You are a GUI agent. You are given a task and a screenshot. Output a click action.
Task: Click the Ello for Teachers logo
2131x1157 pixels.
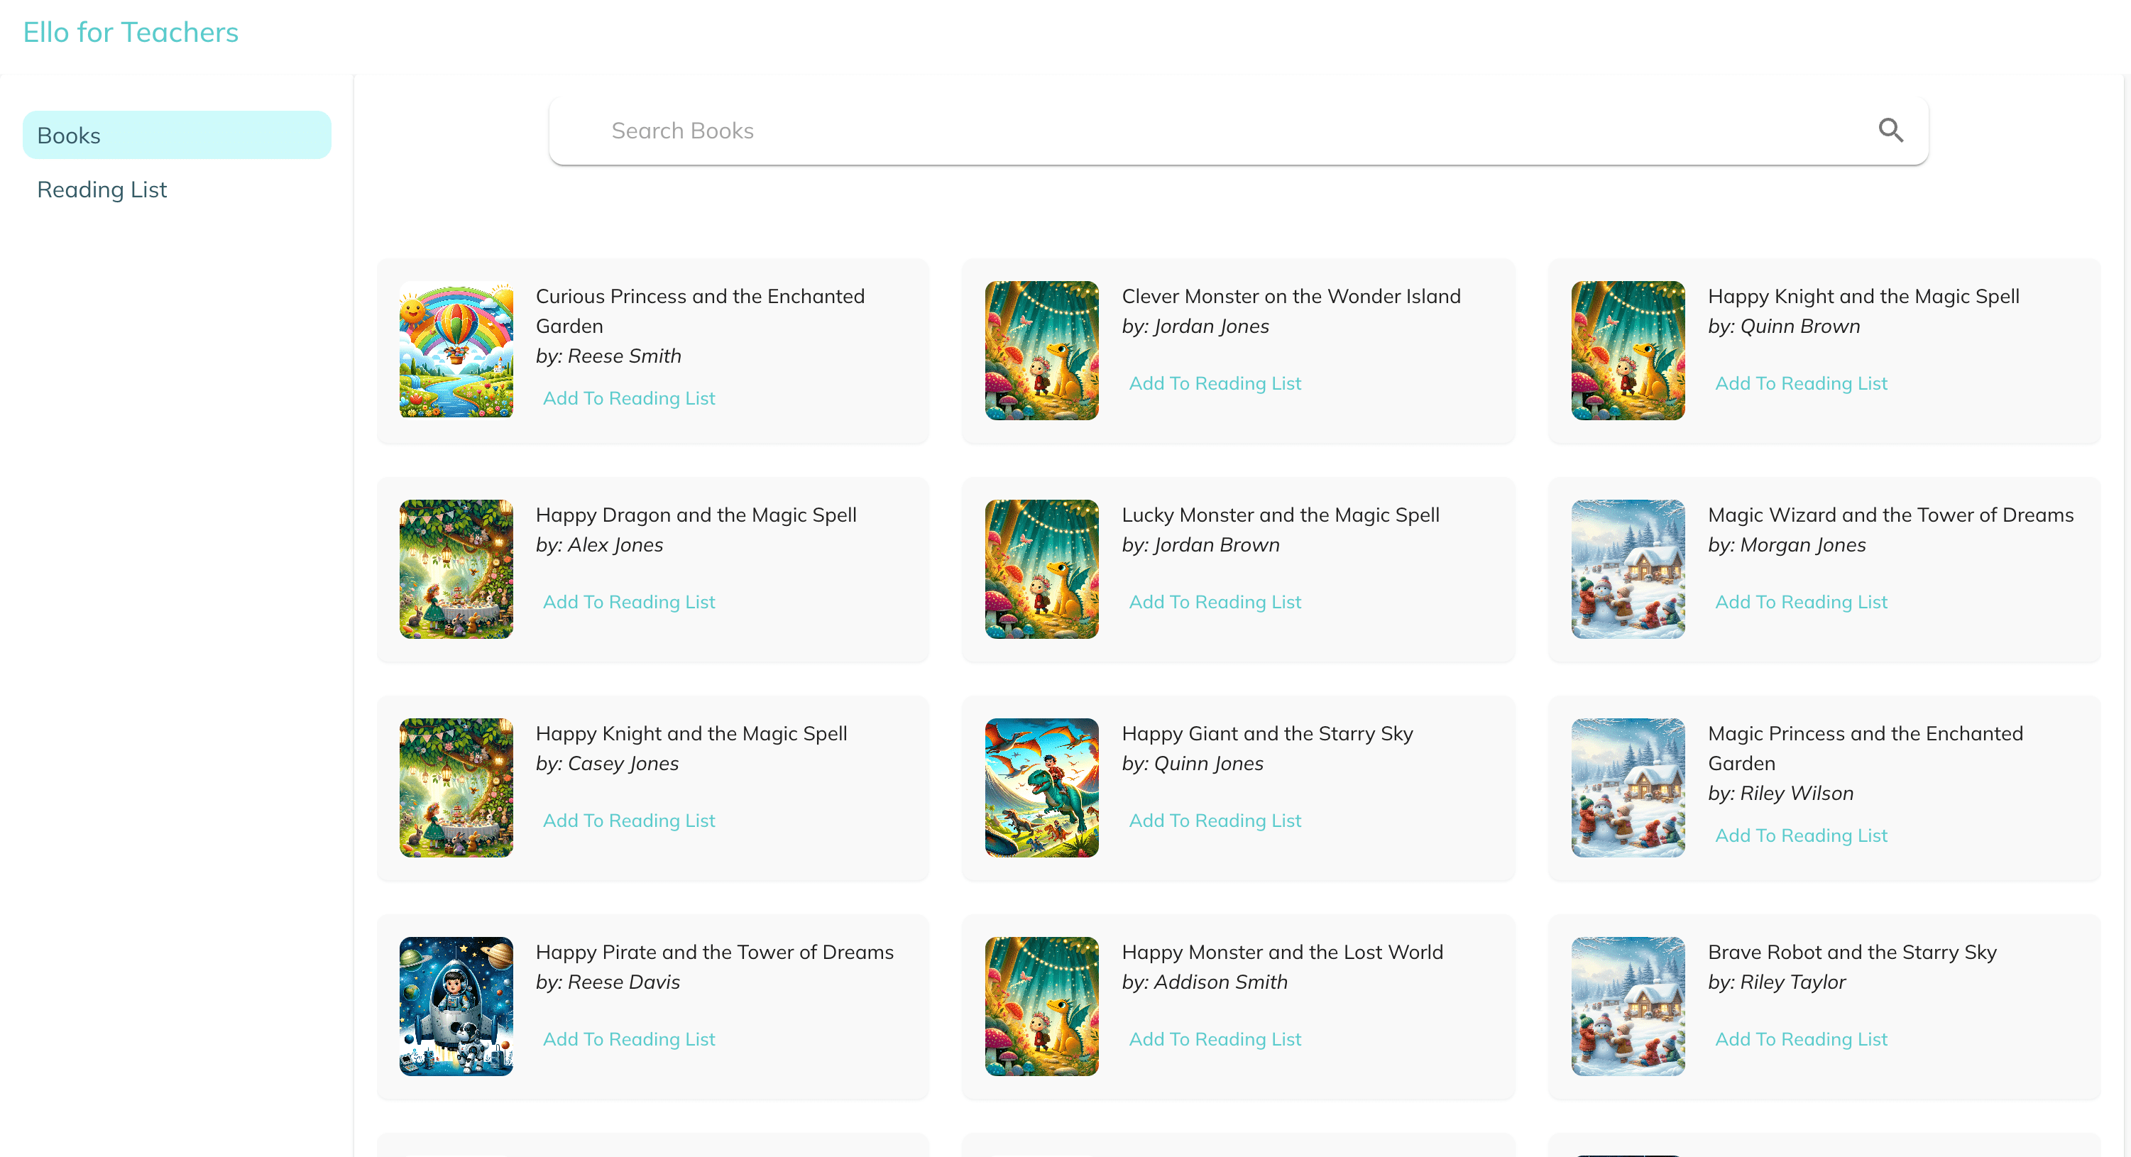click(131, 32)
